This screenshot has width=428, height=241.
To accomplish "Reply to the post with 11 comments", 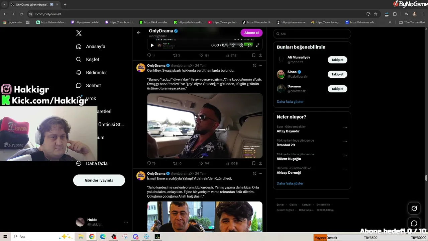I will coord(151,55).
